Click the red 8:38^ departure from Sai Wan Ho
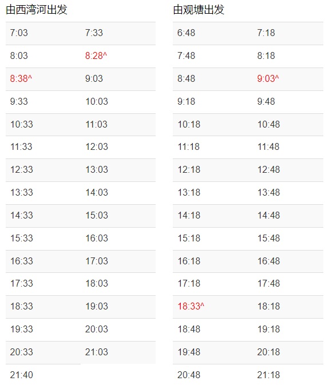Screen dimensions: 325x385 (21, 78)
